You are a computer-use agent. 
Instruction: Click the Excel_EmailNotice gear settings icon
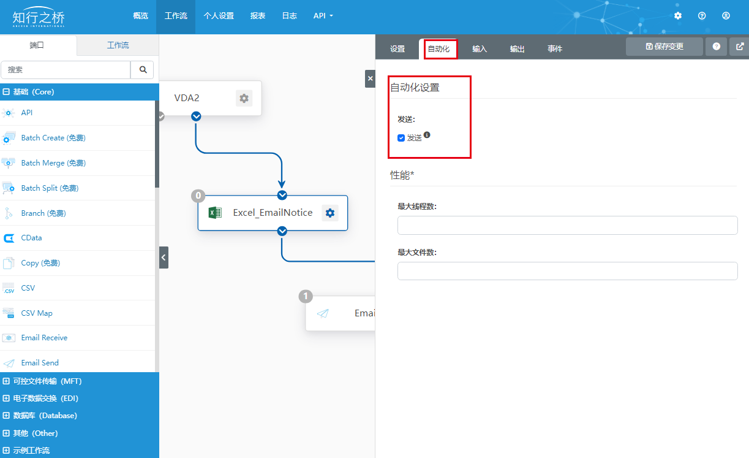click(x=330, y=213)
